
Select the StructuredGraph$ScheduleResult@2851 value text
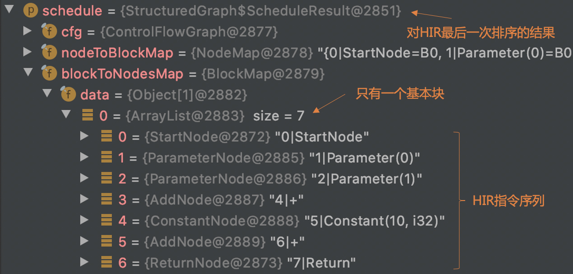(260, 11)
